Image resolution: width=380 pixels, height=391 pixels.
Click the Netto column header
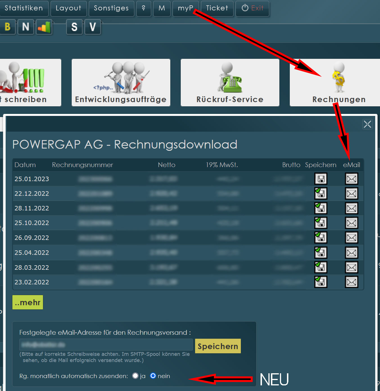167,165
